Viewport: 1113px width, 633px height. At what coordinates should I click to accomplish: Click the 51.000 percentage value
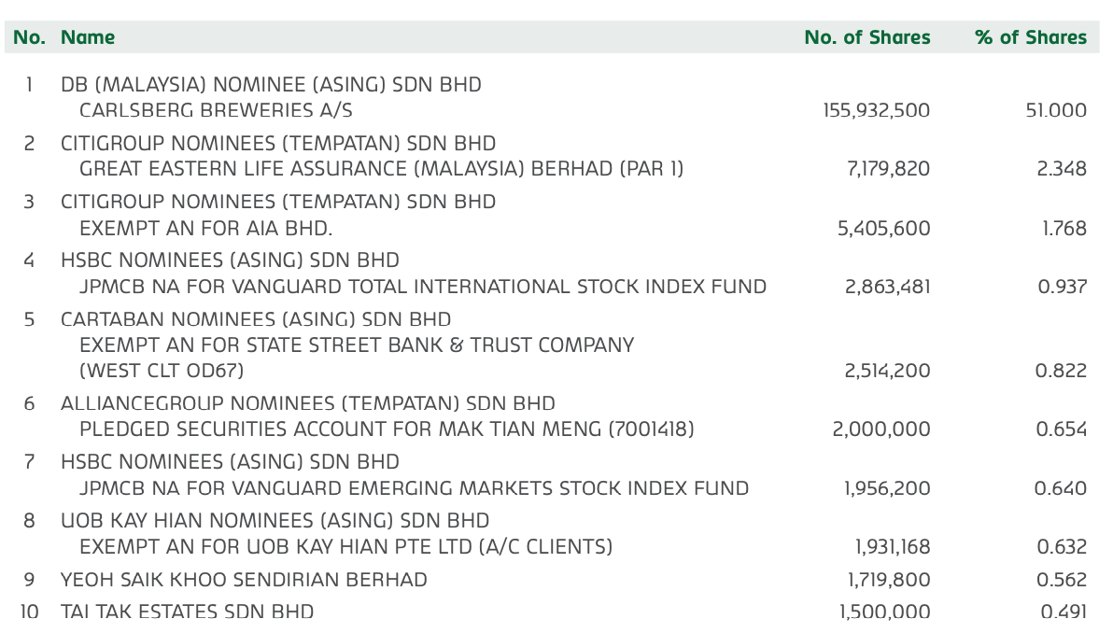[x=1055, y=111]
